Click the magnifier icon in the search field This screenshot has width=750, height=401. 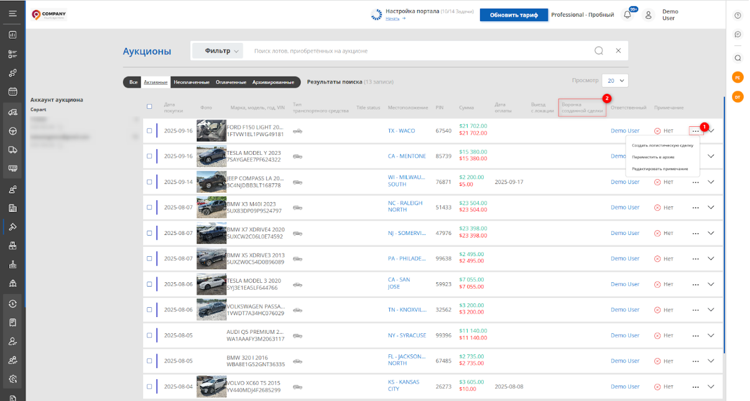point(598,51)
